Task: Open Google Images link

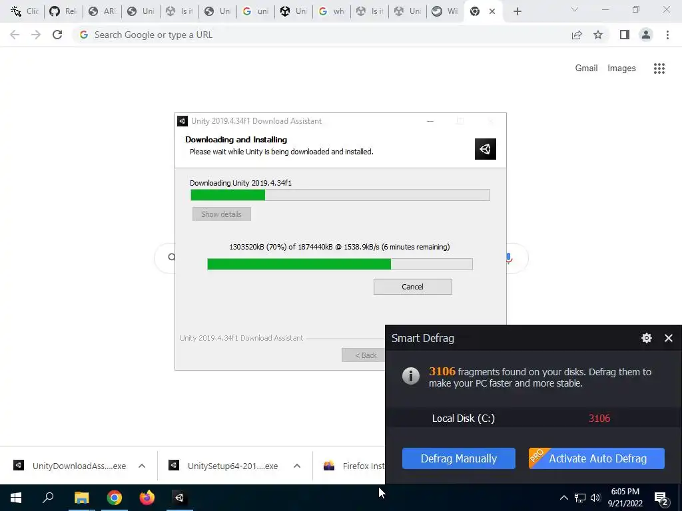Action: tap(621, 69)
